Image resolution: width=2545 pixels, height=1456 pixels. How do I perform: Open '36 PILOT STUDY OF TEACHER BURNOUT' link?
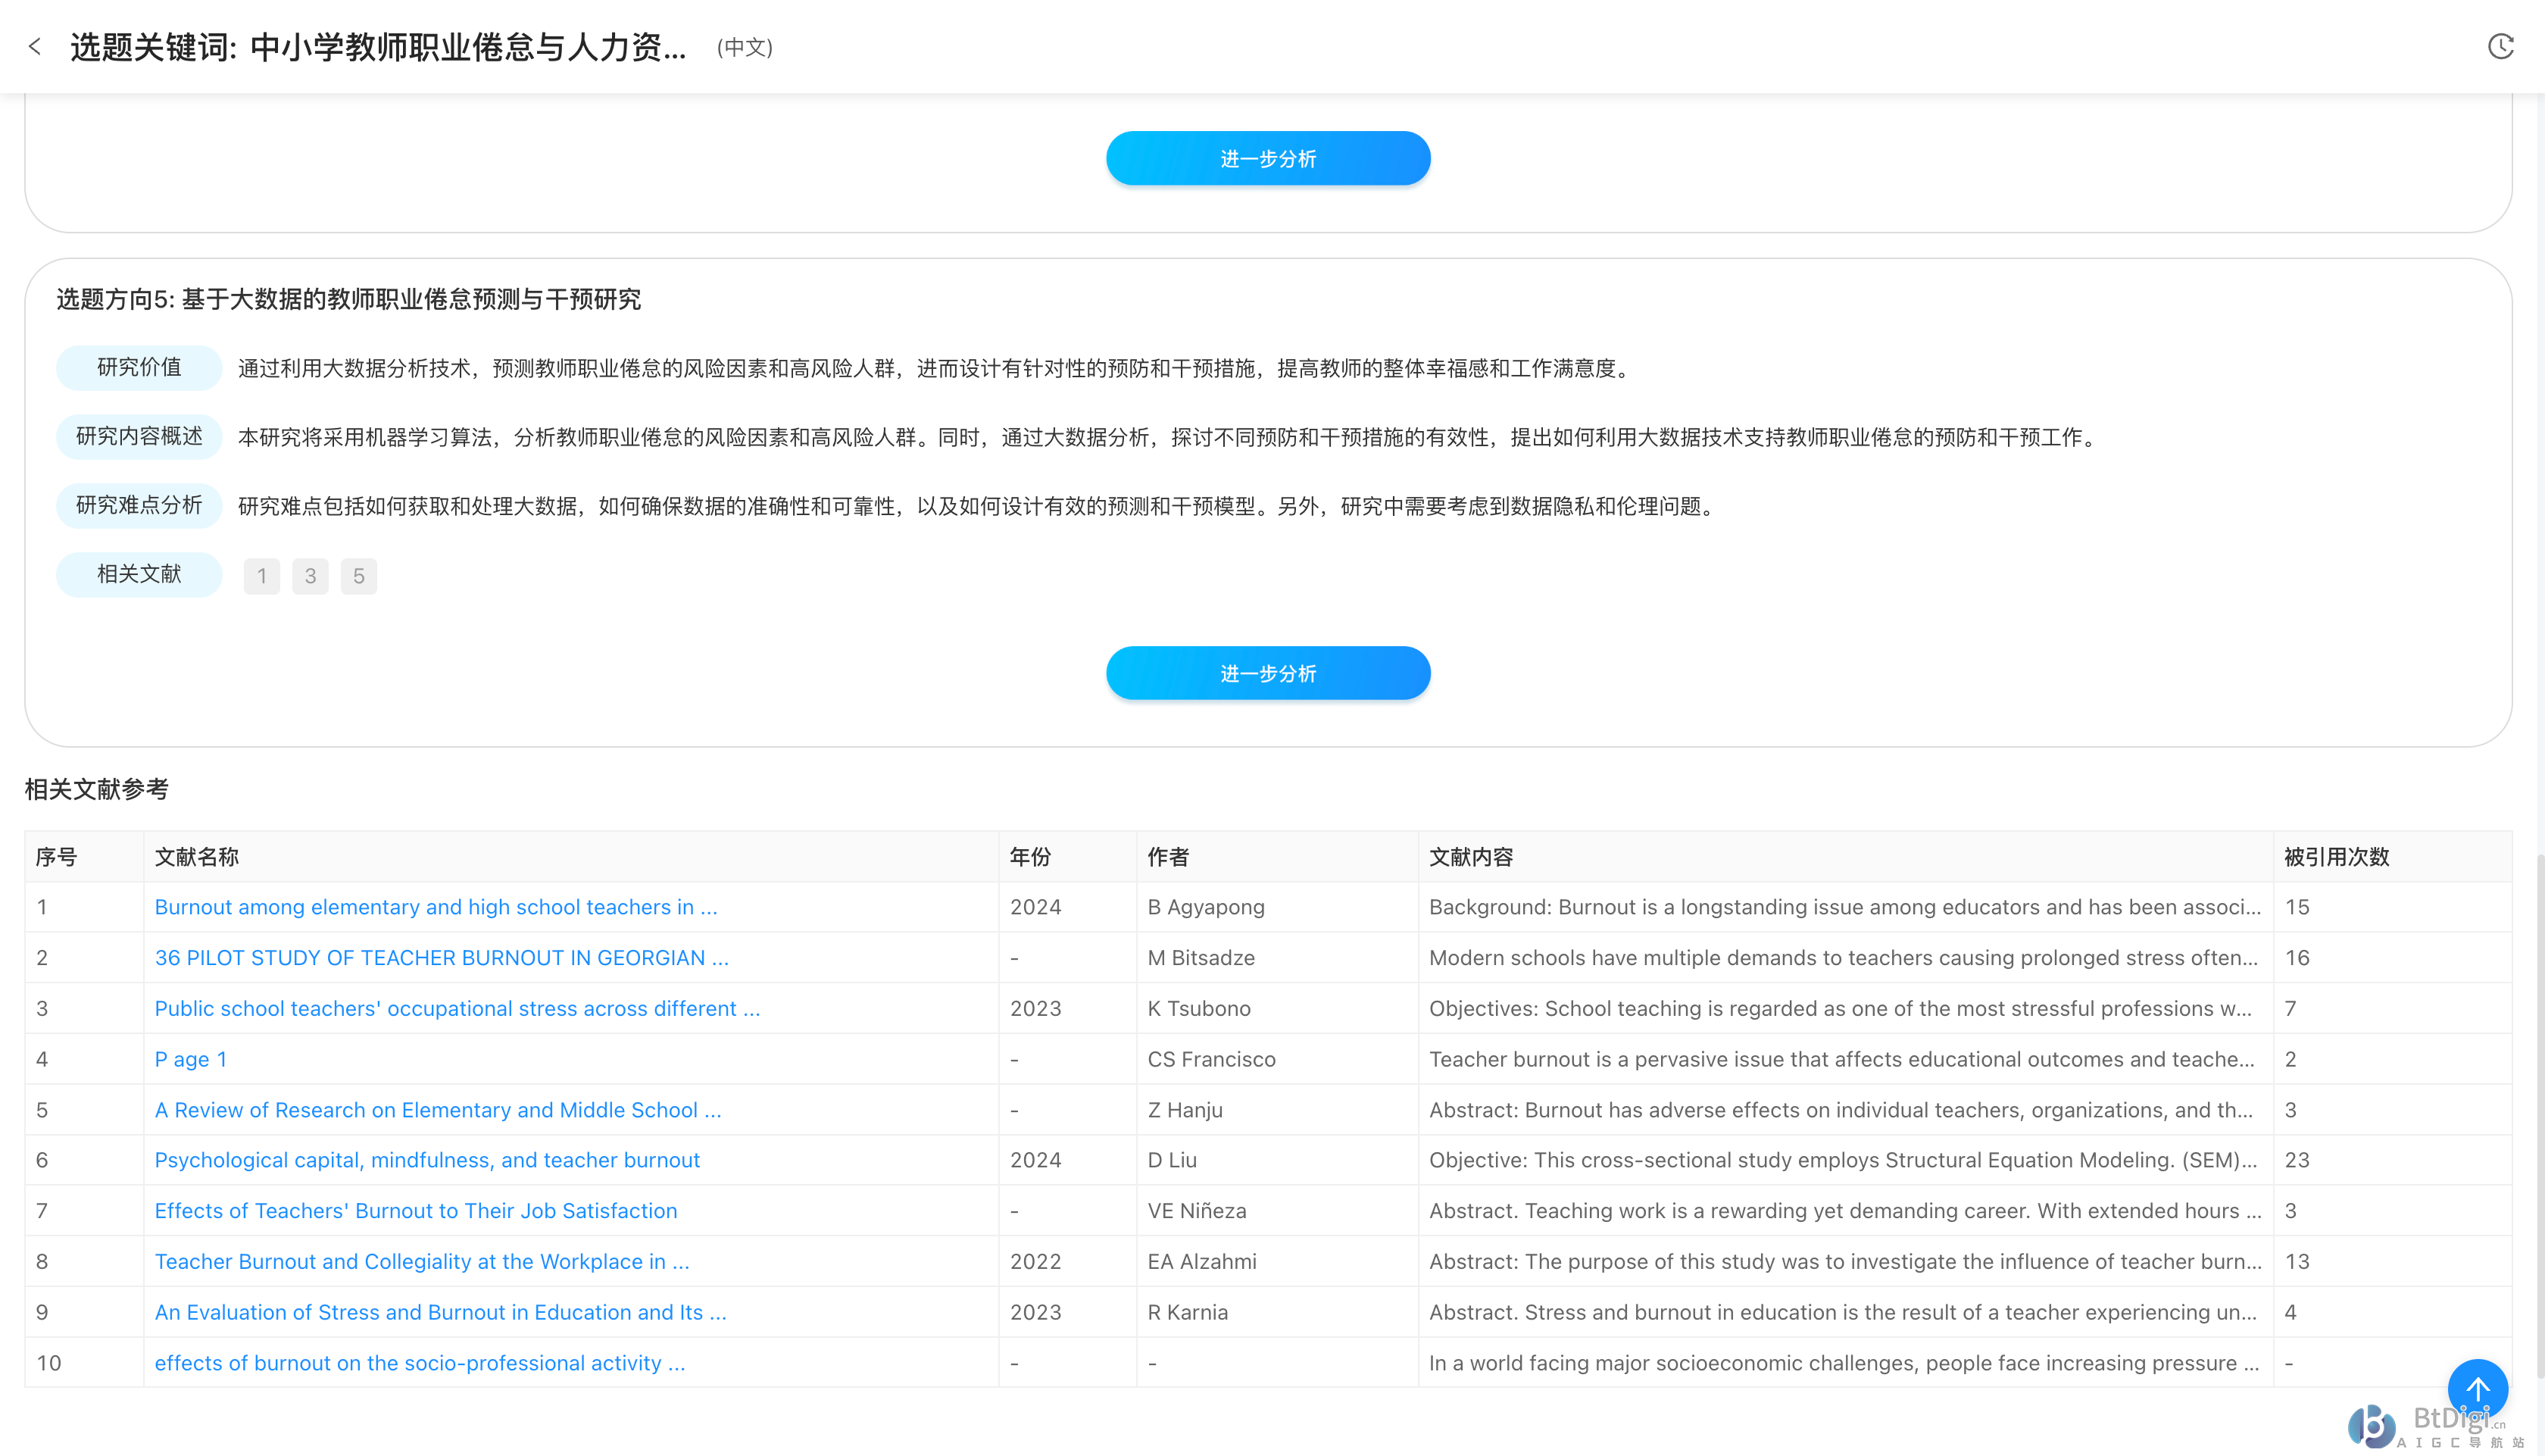pyautogui.click(x=441, y=957)
